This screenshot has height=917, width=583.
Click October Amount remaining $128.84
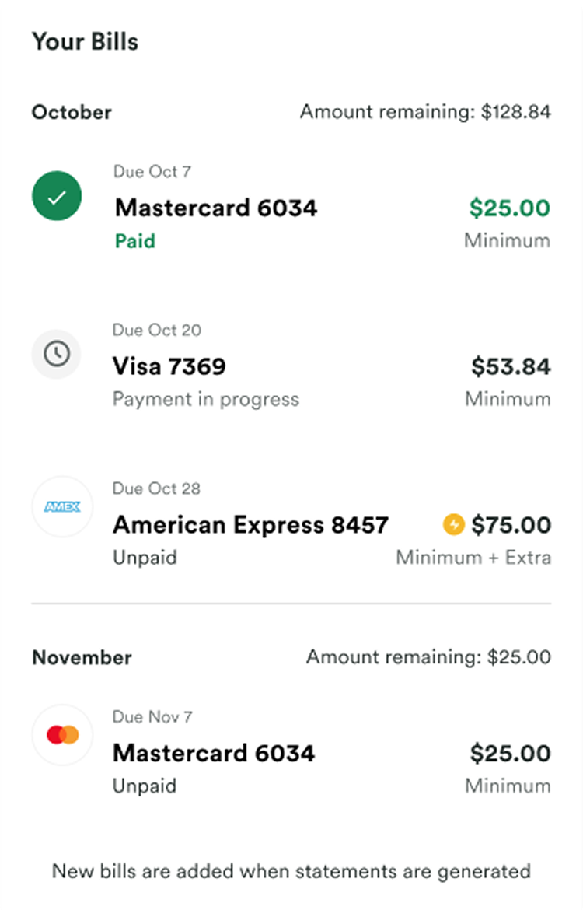click(x=425, y=112)
